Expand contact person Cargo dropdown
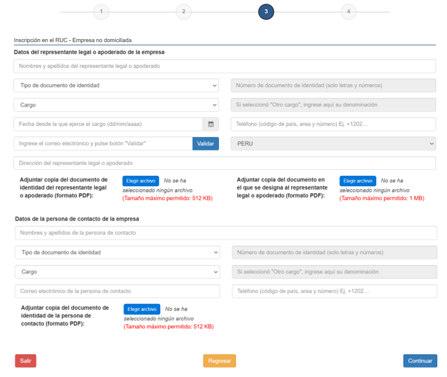This screenshot has height=377, width=447. coord(117,272)
